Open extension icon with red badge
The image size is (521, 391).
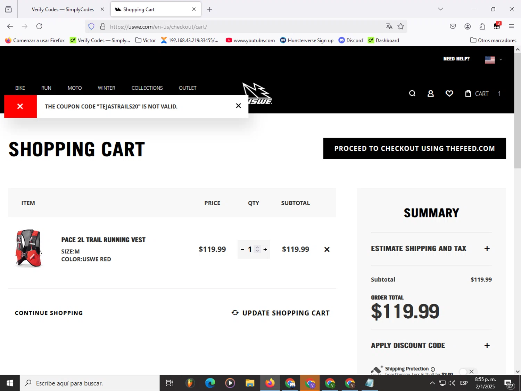[497, 26]
